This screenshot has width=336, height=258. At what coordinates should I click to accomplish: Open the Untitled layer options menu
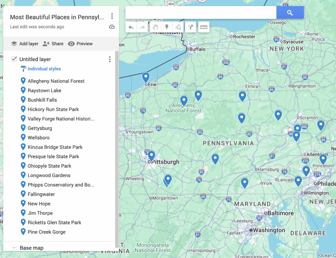(x=110, y=59)
